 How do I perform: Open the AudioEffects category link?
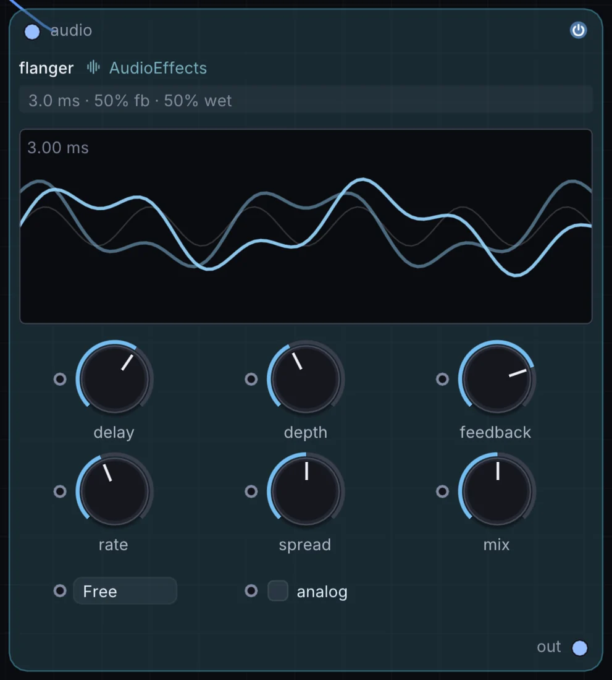coord(158,68)
